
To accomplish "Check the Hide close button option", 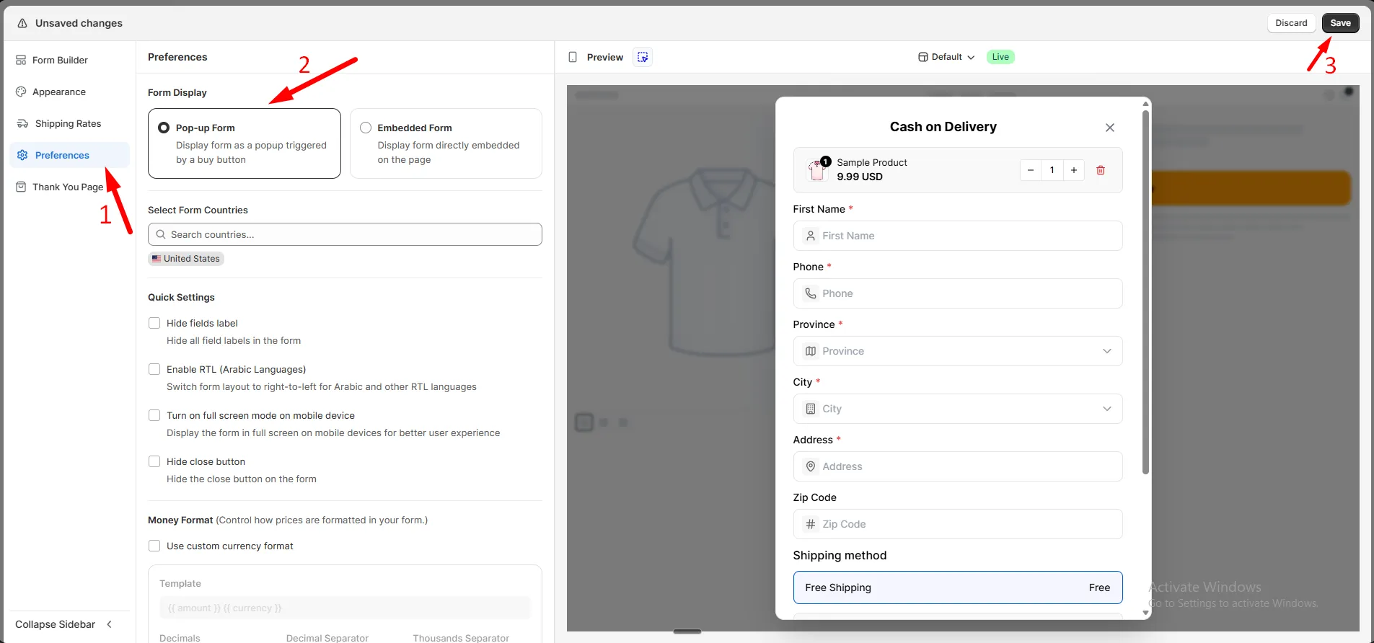I will pos(154,461).
